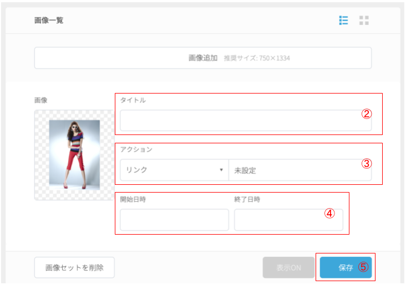Save changes with the 保存 button
This screenshot has height=285, width=406.
[x=346, y=267]
